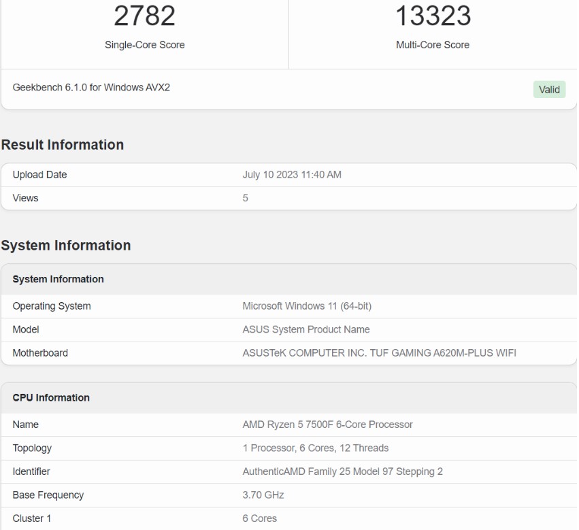This screenshot has width=579, height=530.
Task: Click the 2782 single-core score number
Action: 144,16
